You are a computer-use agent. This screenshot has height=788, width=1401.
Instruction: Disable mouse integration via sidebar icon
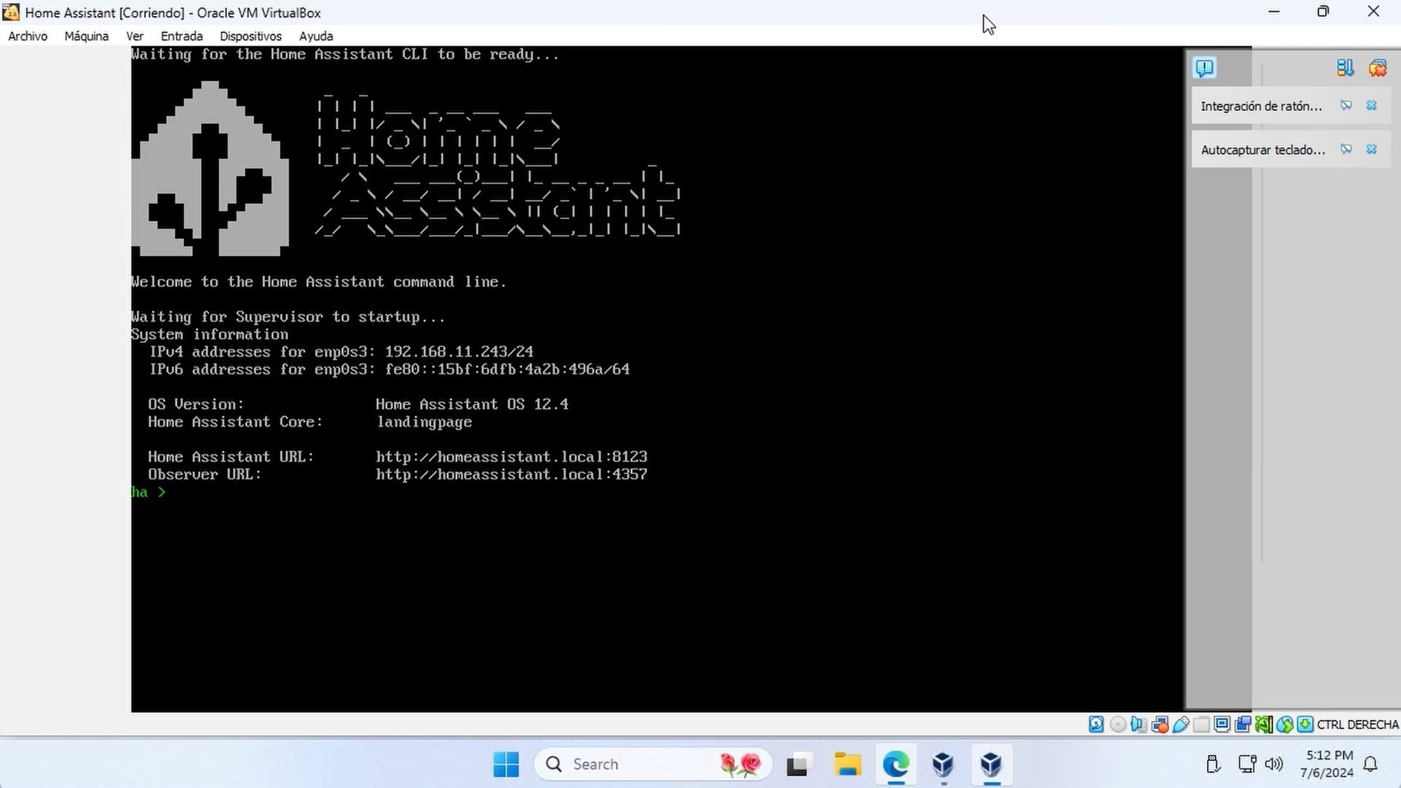coord(1346,105)
